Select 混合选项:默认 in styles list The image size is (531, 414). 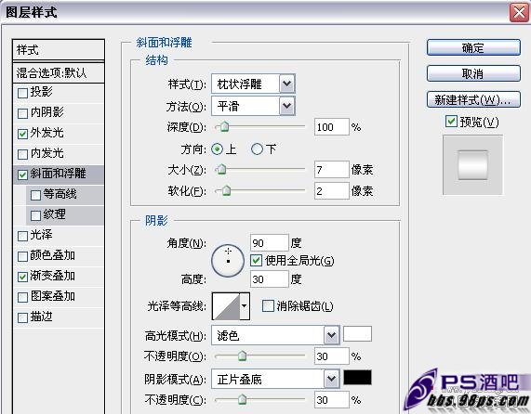[x=59, y=72]
